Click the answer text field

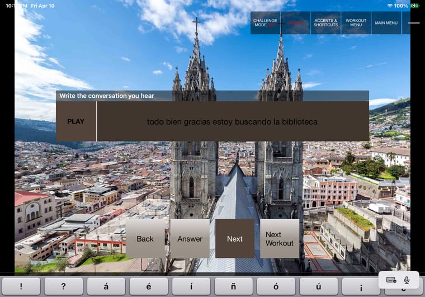[x=232, y=121]
